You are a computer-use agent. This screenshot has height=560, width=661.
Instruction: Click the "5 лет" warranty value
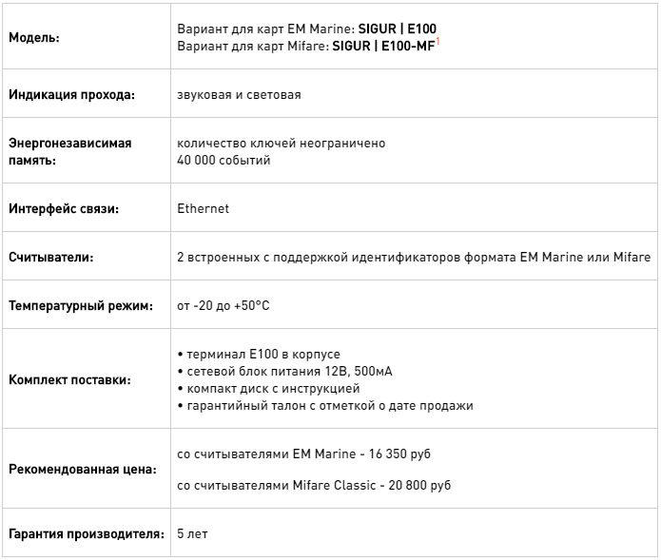(x=192, y=534)
